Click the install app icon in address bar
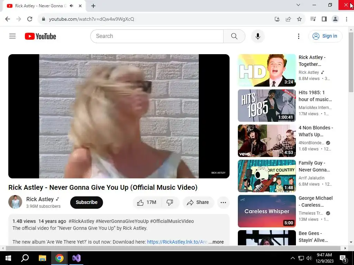354x265 pixels. tap(277, 19)
